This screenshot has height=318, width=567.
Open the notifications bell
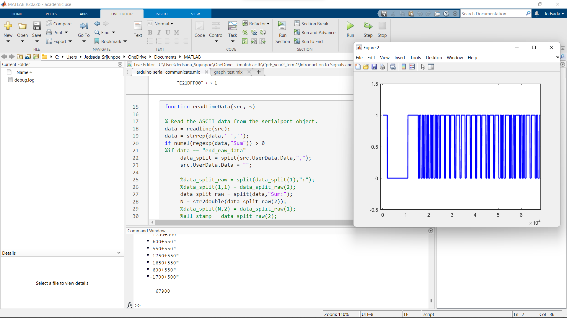point(537,14)
